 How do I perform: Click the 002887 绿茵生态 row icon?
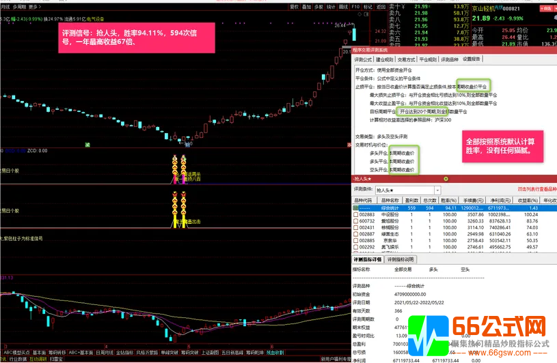click(355, 233)
